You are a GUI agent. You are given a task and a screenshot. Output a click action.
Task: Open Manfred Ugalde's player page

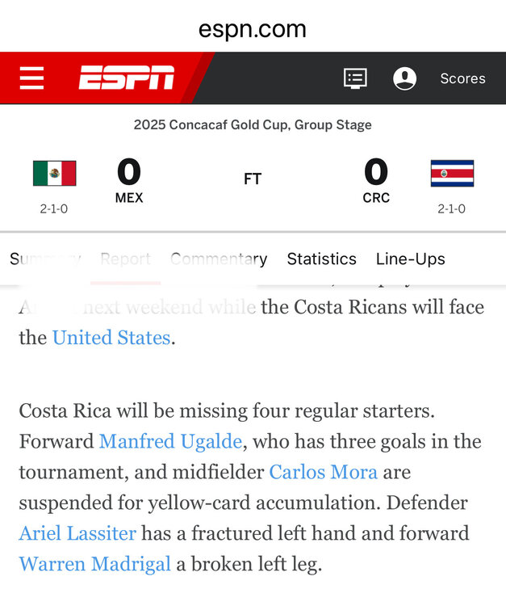[170, 441]
